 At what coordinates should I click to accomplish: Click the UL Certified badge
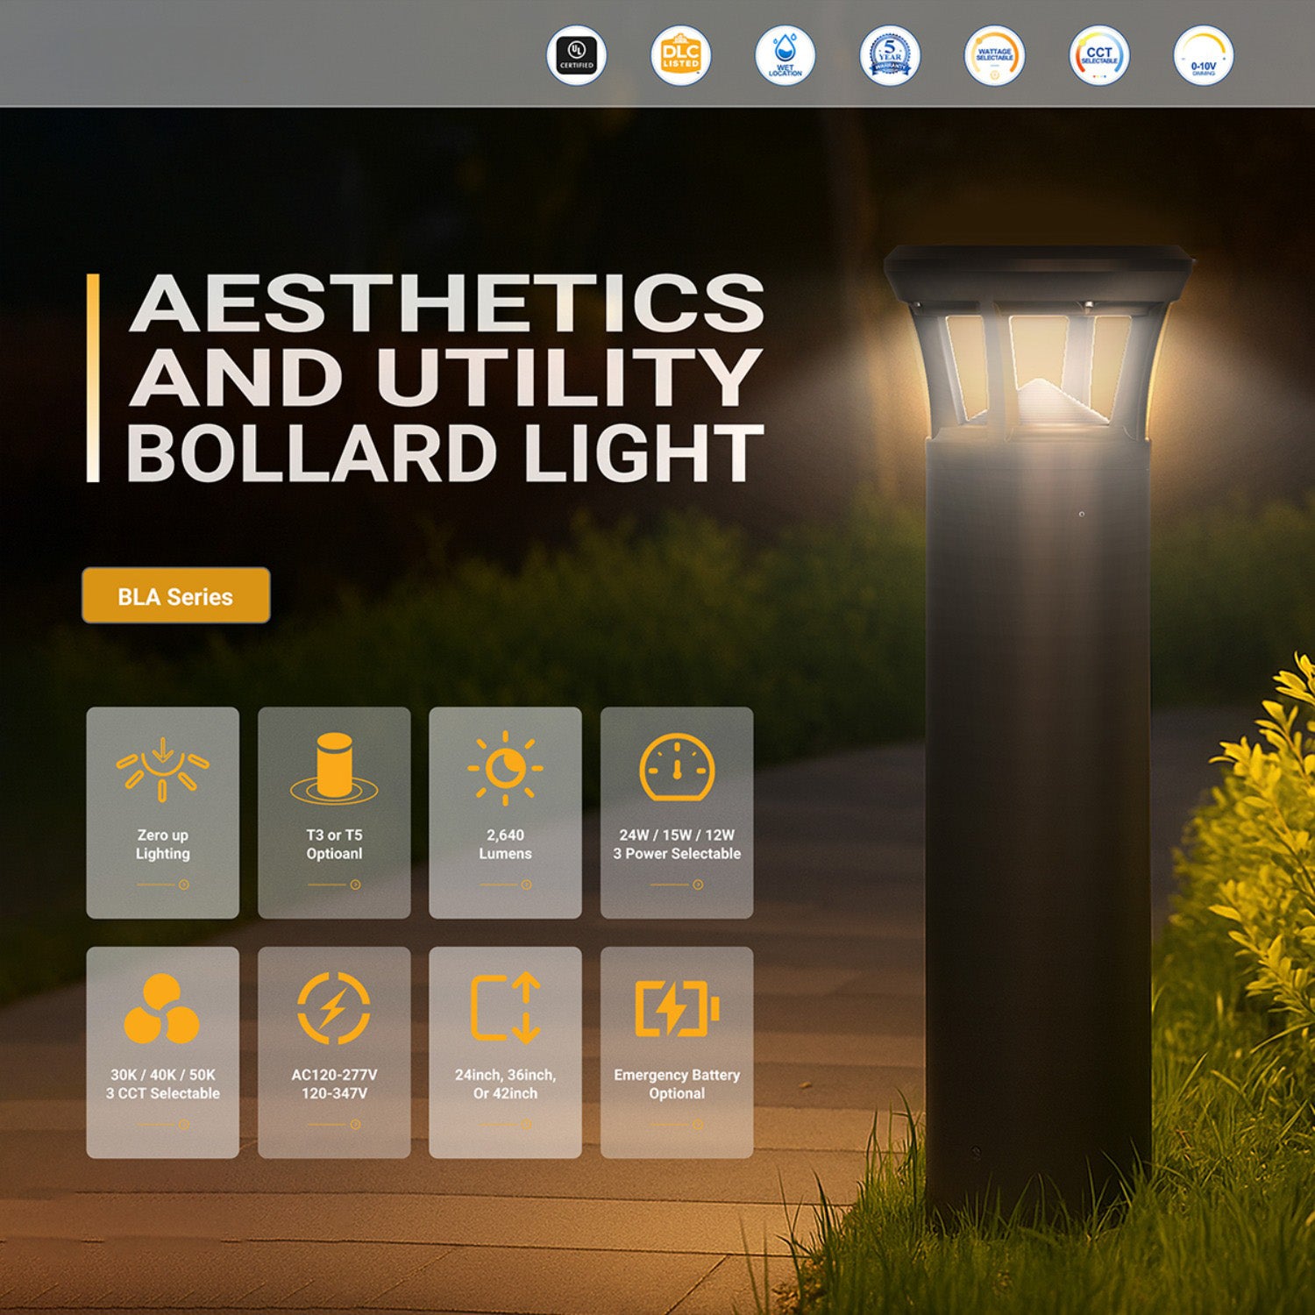tap(577, 55)
